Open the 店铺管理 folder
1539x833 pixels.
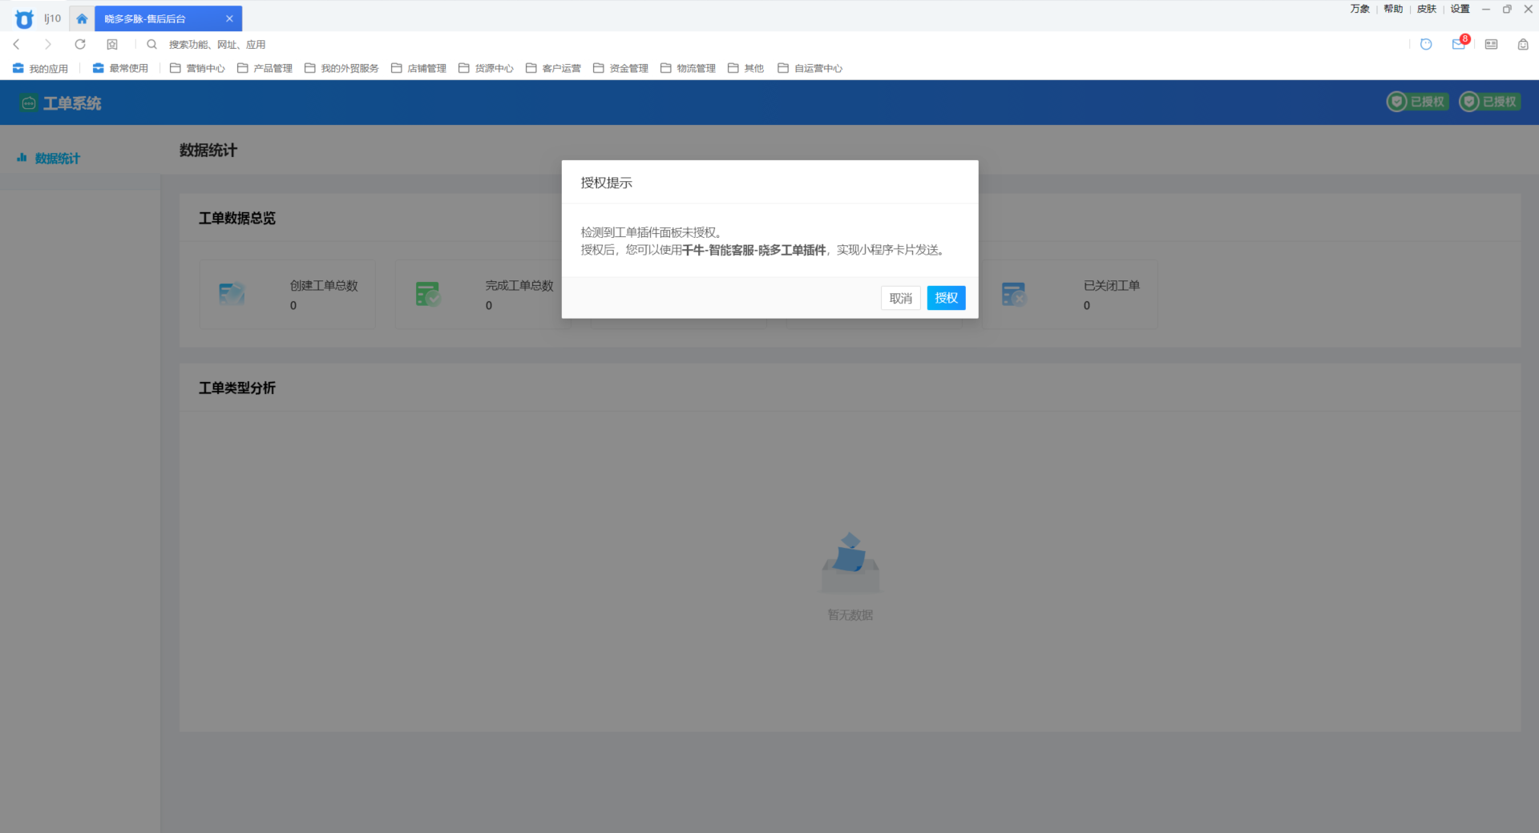point(418,68)
